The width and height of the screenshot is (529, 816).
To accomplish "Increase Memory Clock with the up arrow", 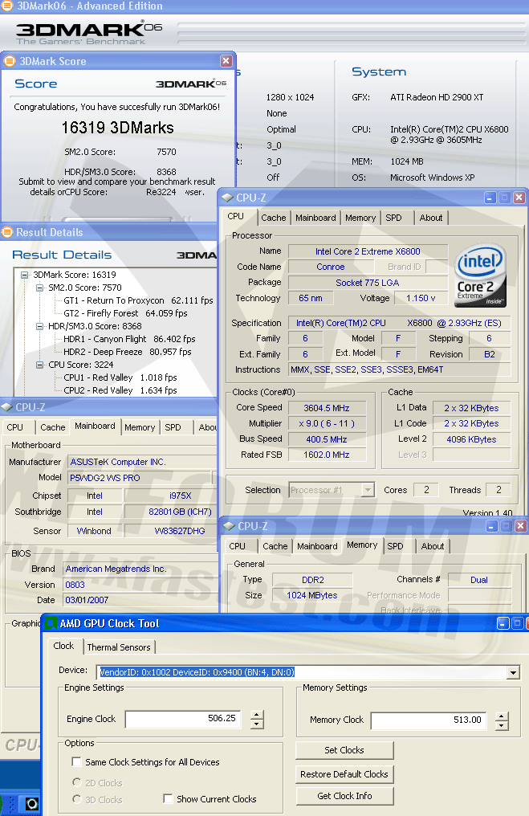I will 502,716.
